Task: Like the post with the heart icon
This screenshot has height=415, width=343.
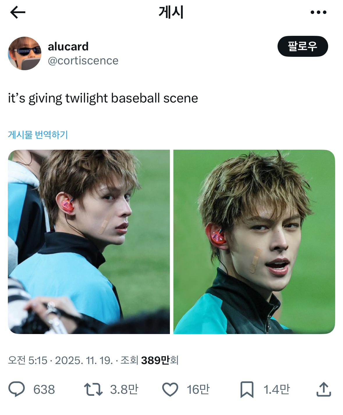Action: (170, 389)
